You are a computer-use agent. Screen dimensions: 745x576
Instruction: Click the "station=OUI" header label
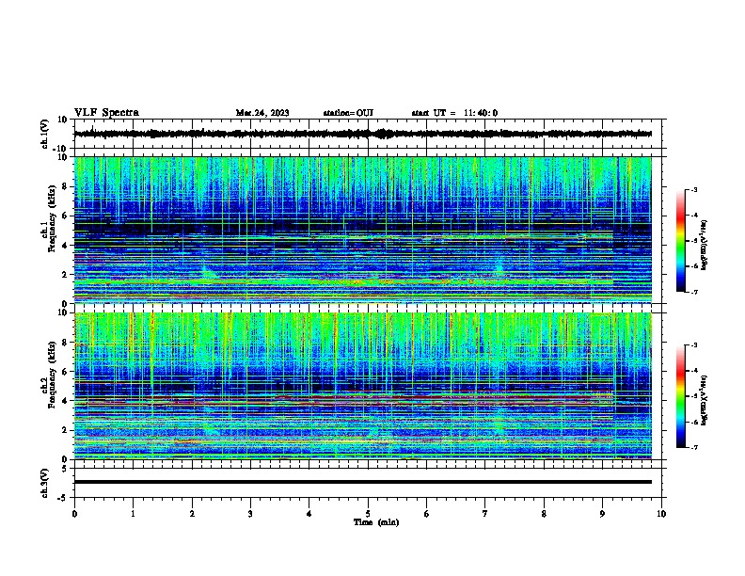click(348, 113)
